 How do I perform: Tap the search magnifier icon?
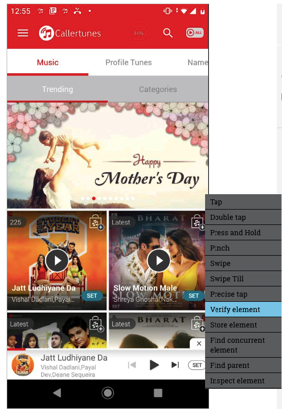click(x=168, y=33)
